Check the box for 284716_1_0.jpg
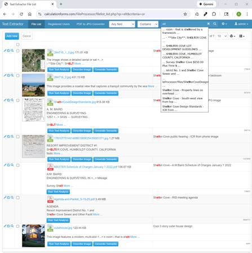This screenshot has width=252, height=253. click(17, 51)
